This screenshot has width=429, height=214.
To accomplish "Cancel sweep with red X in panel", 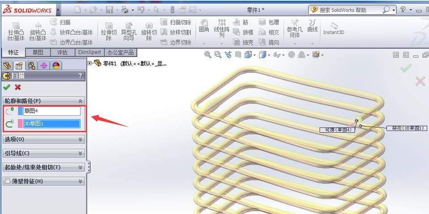I will pyautogui.click(x=18, y=87).
